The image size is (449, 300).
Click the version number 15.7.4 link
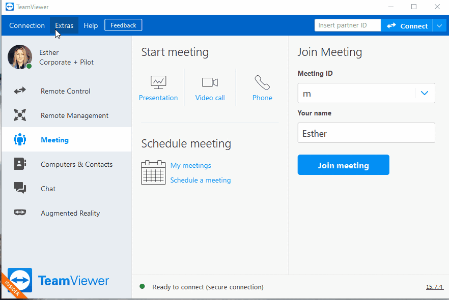coord(434,287)
